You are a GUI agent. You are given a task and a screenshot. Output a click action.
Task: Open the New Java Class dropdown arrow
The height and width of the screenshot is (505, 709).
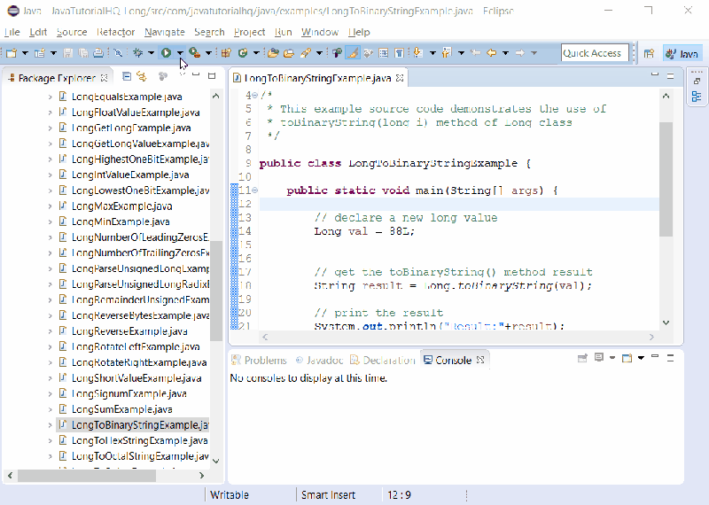pyautogui.click(x=256, y=53)
